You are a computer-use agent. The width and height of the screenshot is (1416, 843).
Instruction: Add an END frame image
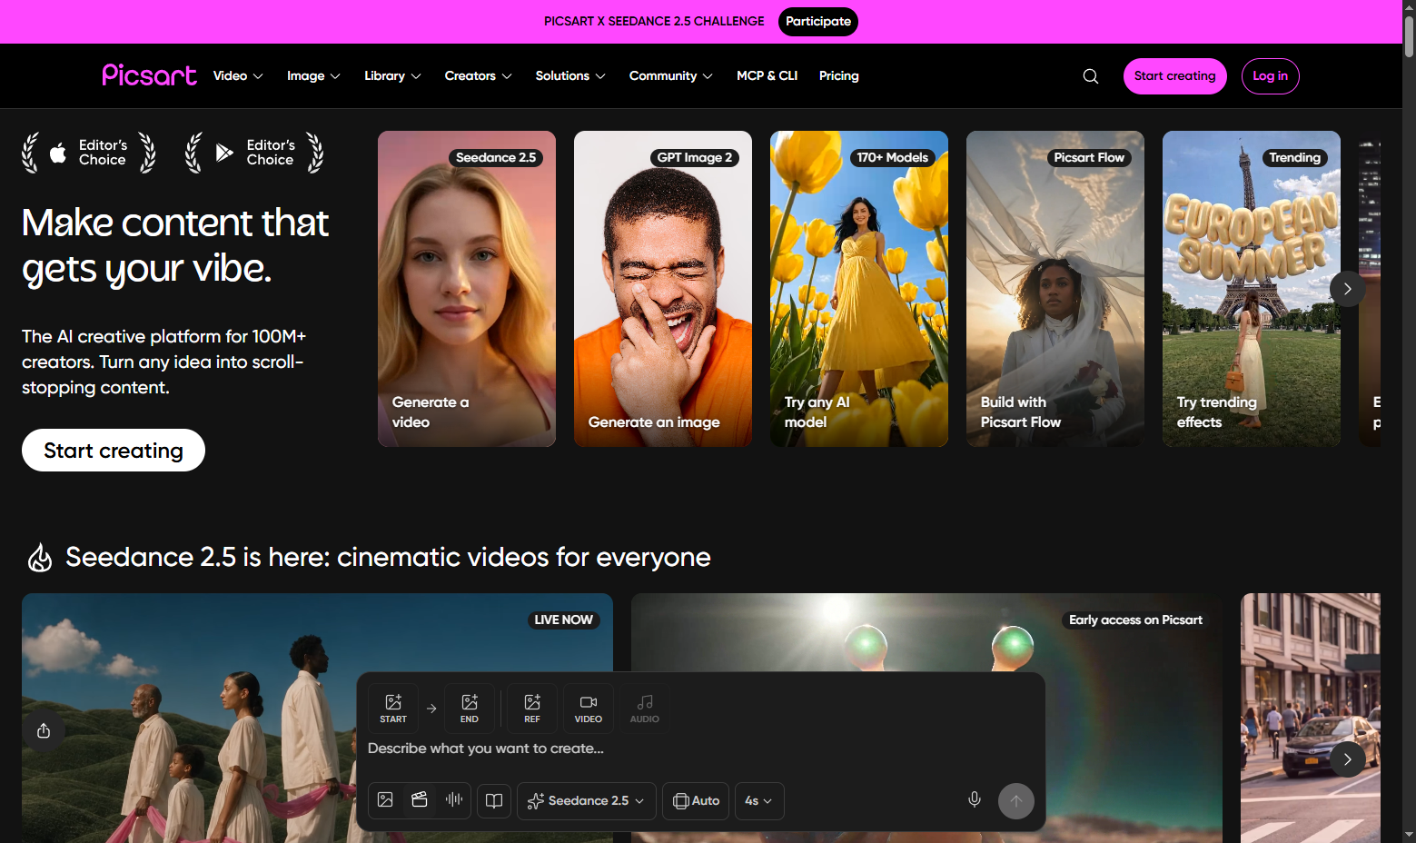click(x=470, y=708)
